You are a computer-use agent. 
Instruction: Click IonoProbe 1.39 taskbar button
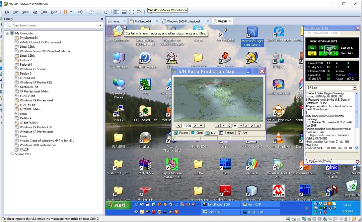pyautogui.click(x=220, y=204)
